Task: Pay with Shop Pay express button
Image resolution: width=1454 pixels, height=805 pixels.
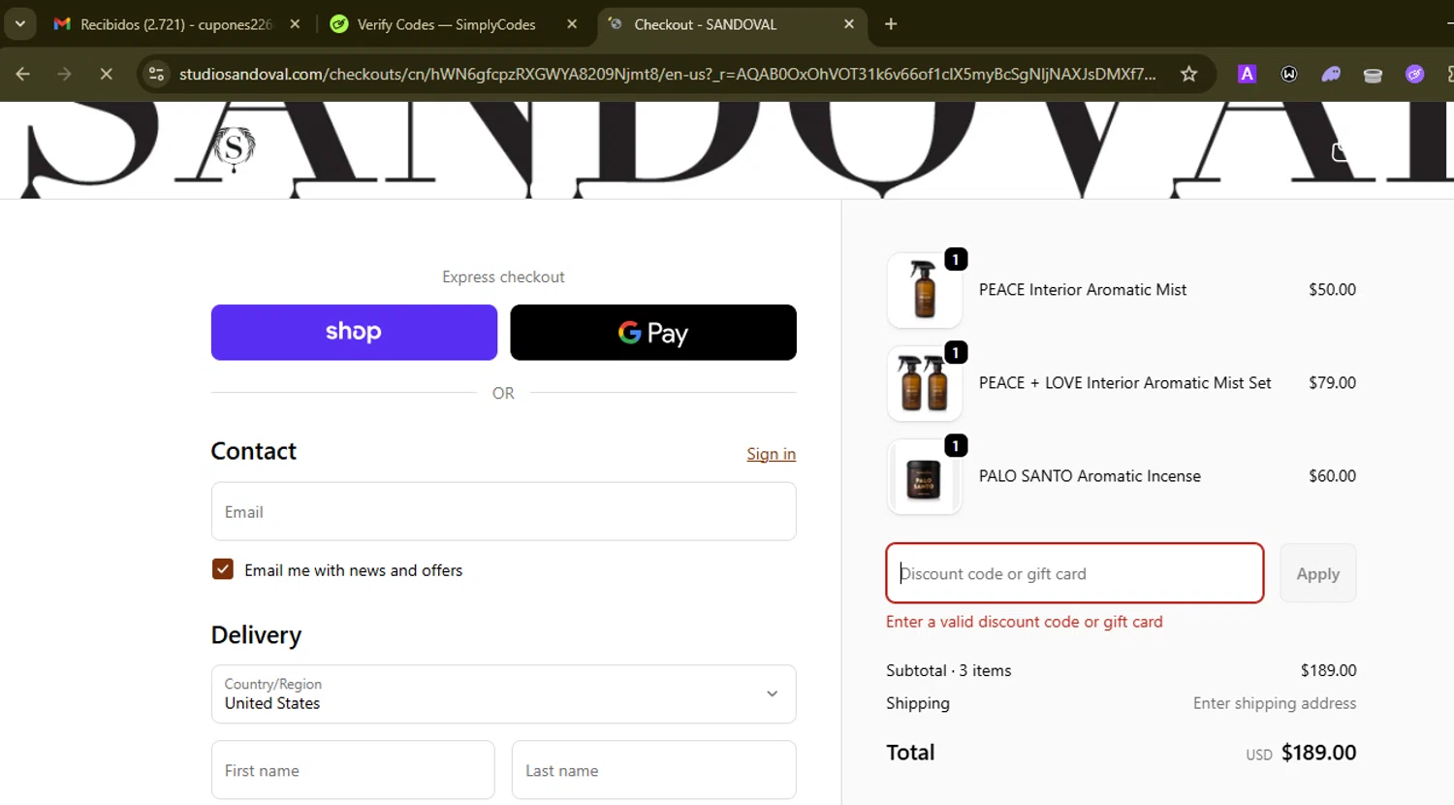Action: (354, 333)
